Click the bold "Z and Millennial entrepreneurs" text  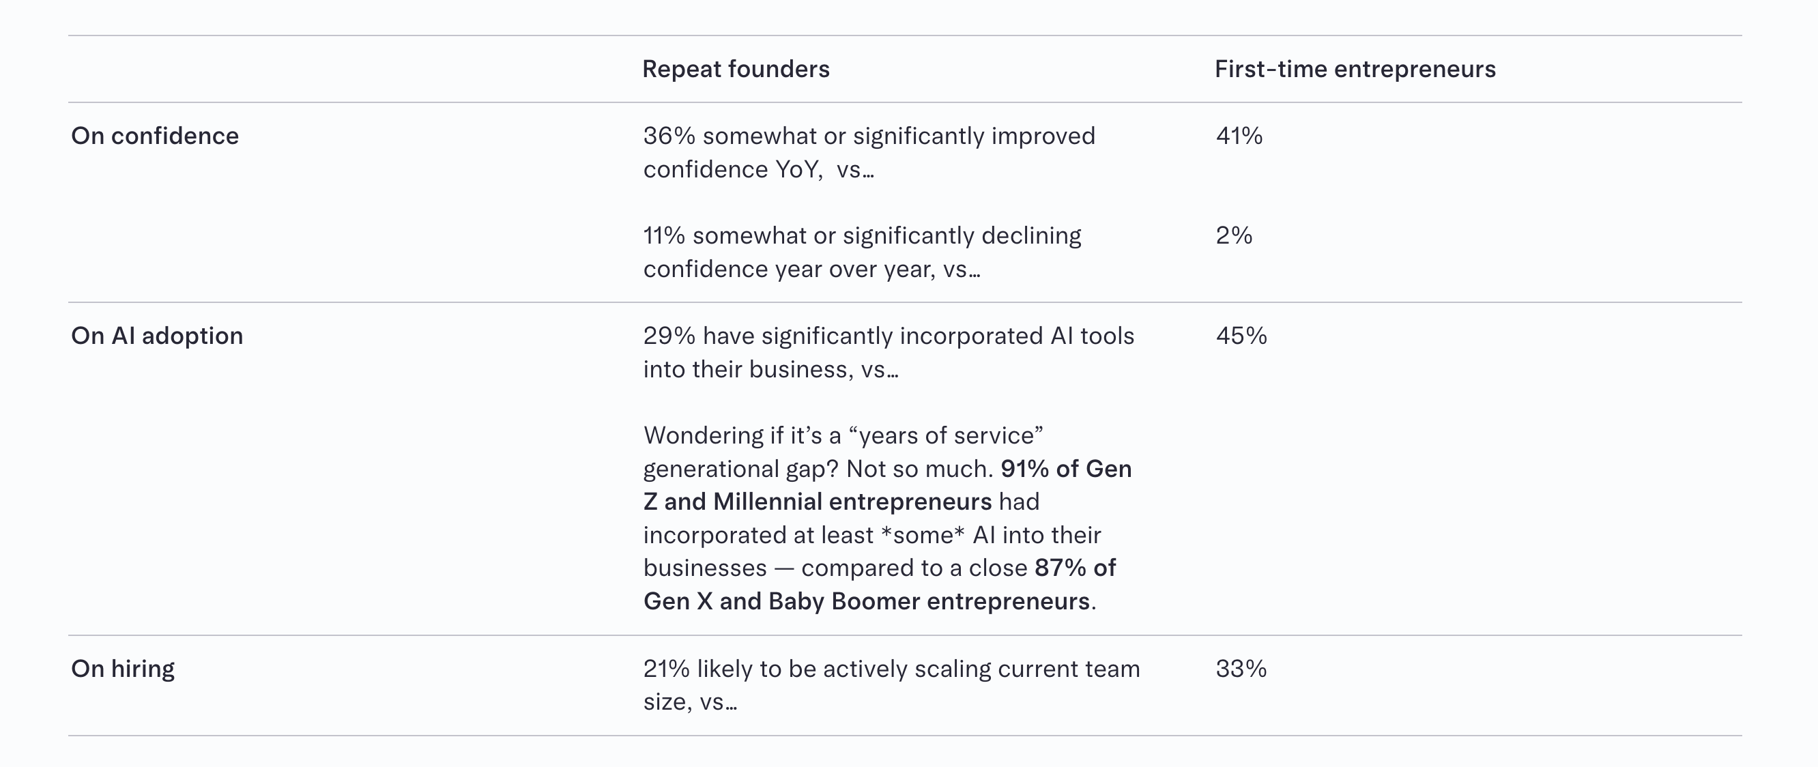(817, 502)
